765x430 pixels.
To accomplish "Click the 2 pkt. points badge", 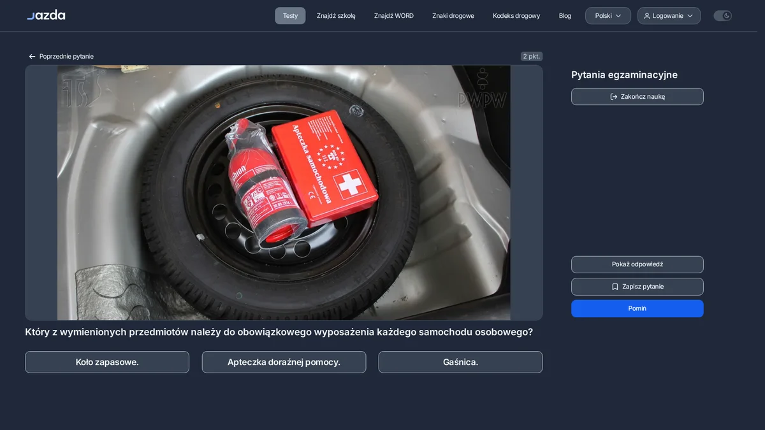I will point(531,56).
